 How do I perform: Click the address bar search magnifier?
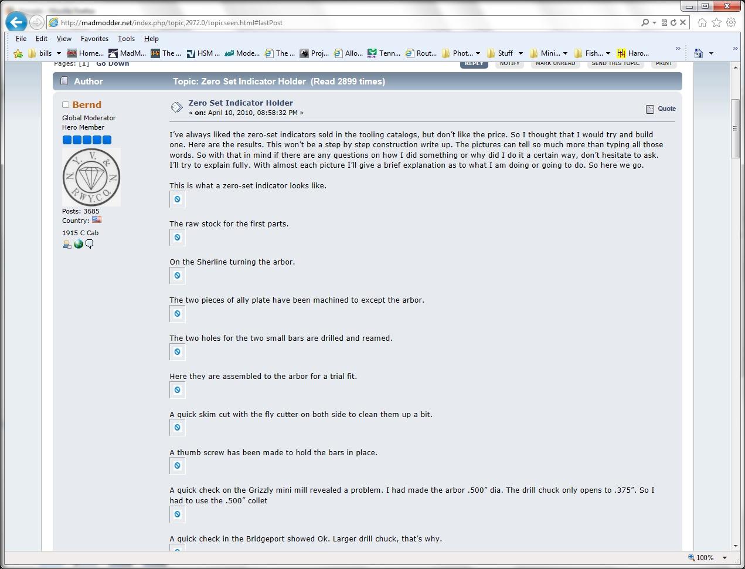645,22
